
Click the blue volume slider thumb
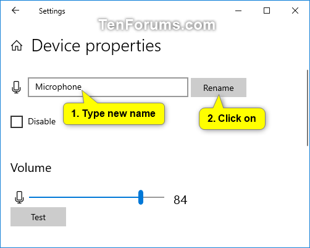(141, 197)
